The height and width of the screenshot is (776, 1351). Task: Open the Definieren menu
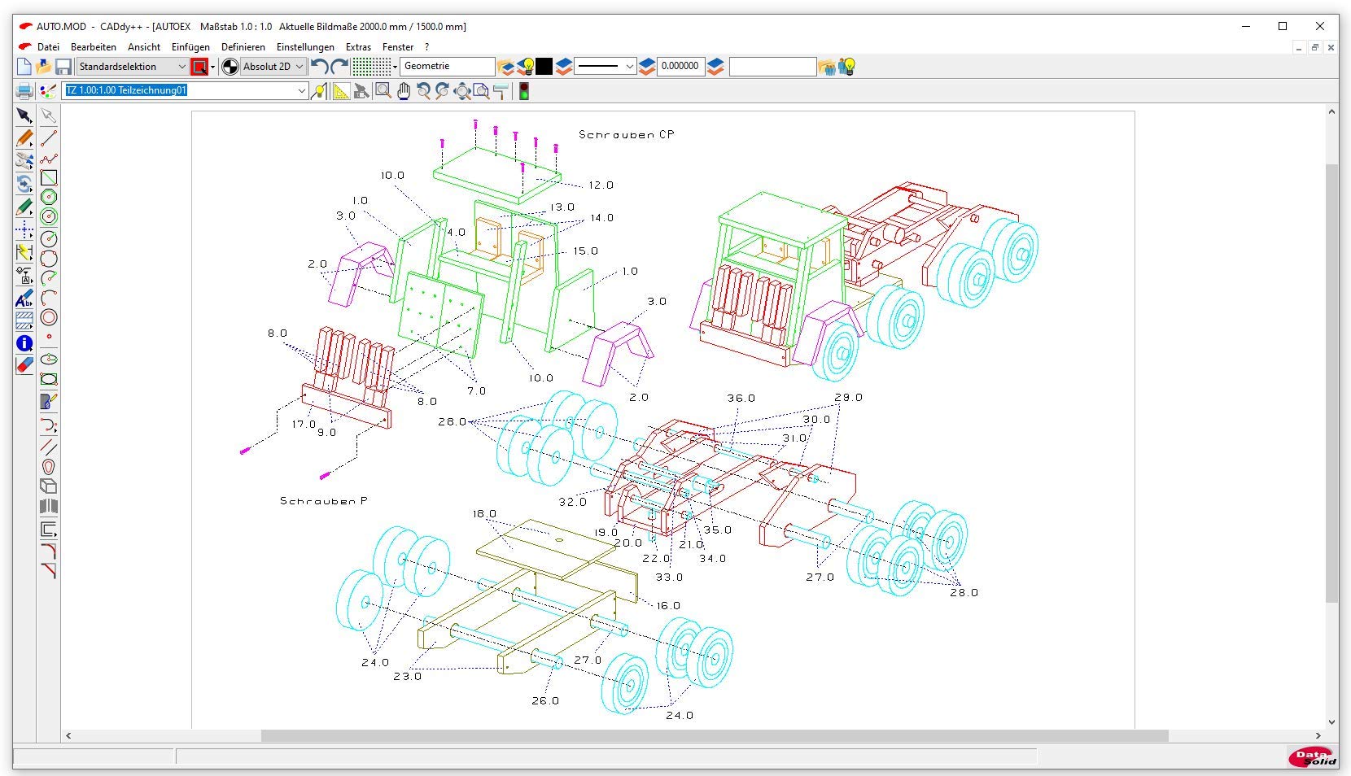243,47
